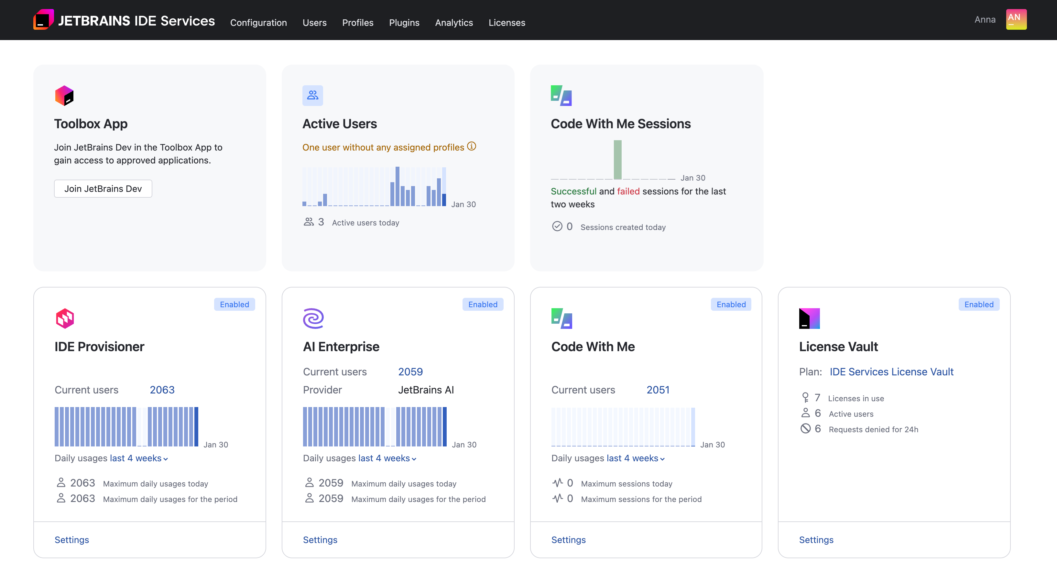
Task: Click the IDE Provisioner product icon
Action: (64, 318)
